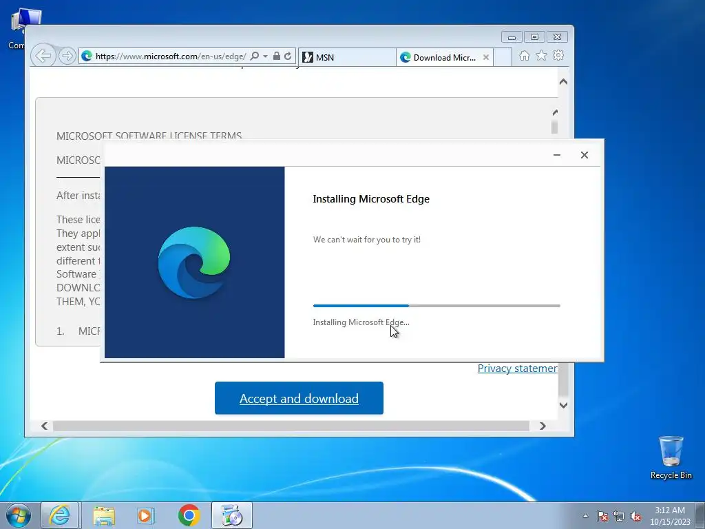Click the muted volume tray icon
The height and width of the screenshot is (529, 705).
point(635,516)
